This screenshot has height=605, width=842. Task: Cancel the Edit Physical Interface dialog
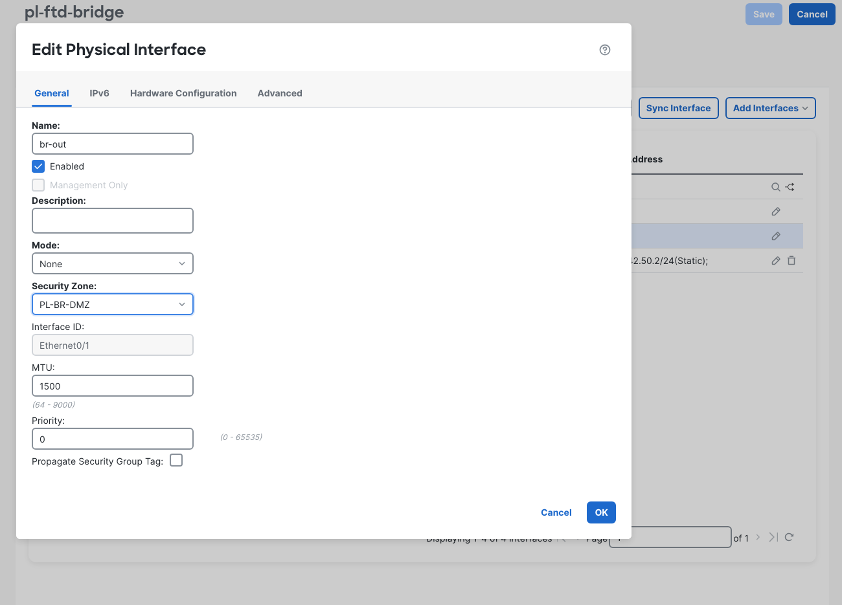(556, 512)
